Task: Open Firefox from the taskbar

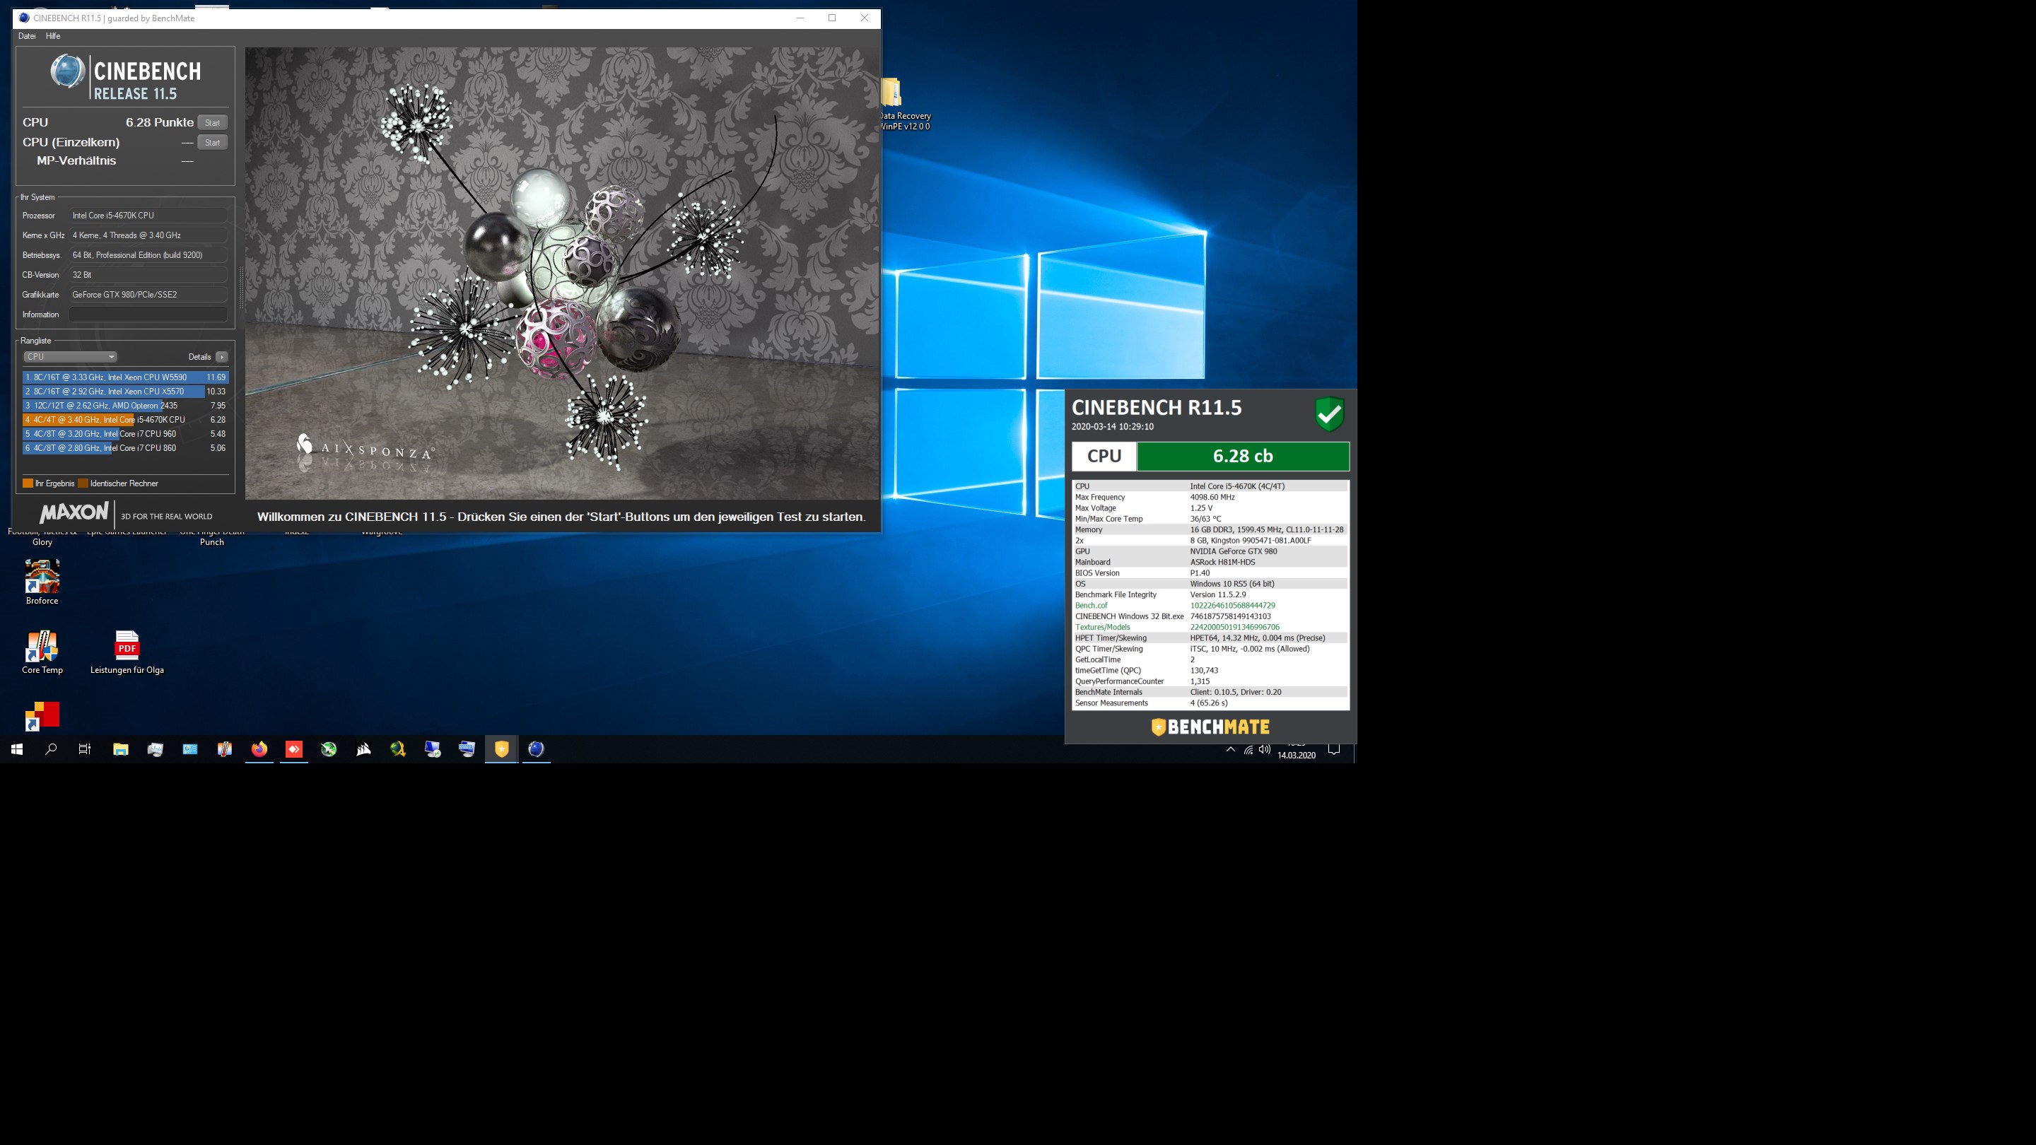Action: click(259, 749)
